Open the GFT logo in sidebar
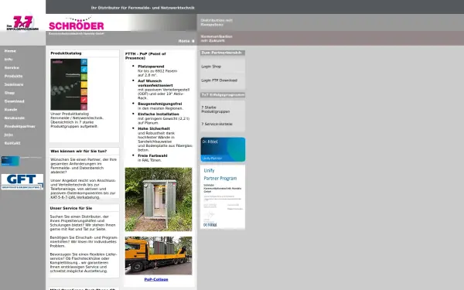Screen dimensions: 464x290 22,182
